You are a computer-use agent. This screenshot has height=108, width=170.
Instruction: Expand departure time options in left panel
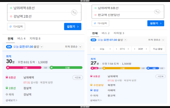point(42,47)
